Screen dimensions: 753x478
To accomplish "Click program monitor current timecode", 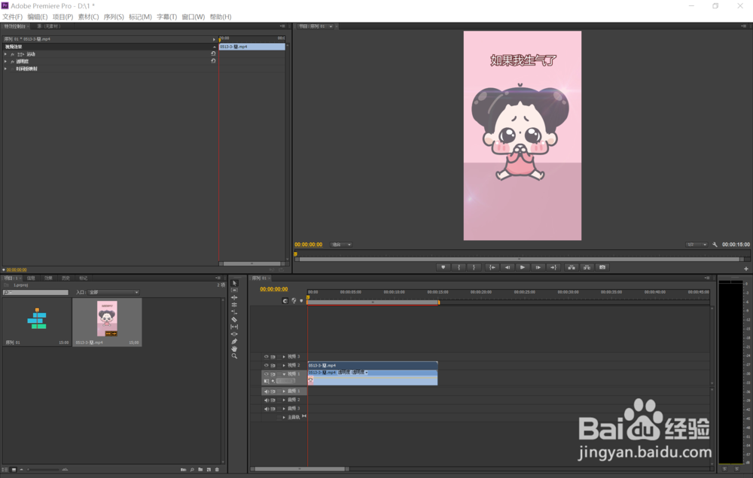I will pyautogui.click(x=308, y=245).
